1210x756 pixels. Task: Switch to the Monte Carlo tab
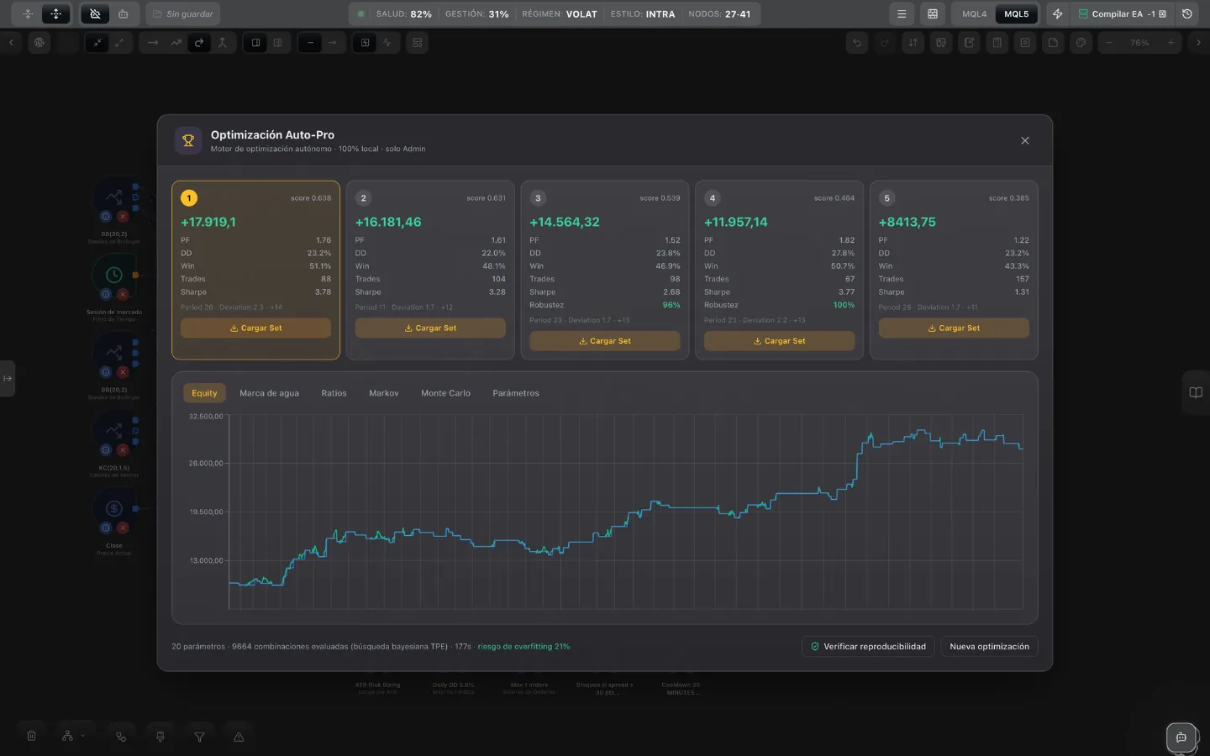click(445, 393)
